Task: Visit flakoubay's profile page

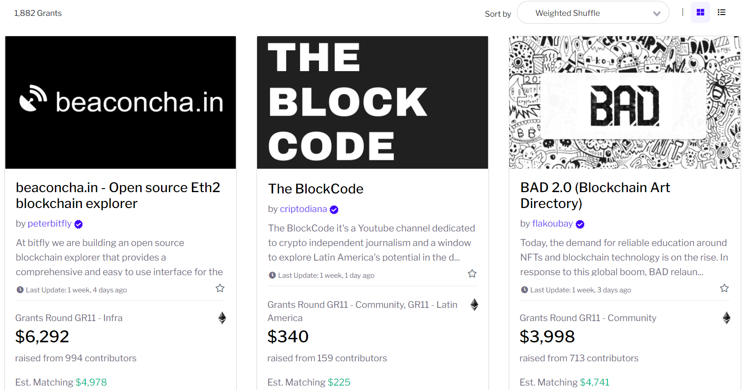Action: pyautogui.click(x=552, y=223)
